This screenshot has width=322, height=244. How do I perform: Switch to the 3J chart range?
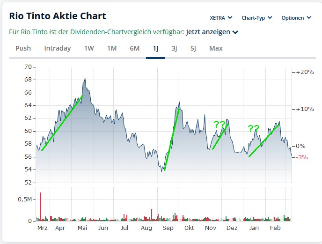[x=174, y=48]
